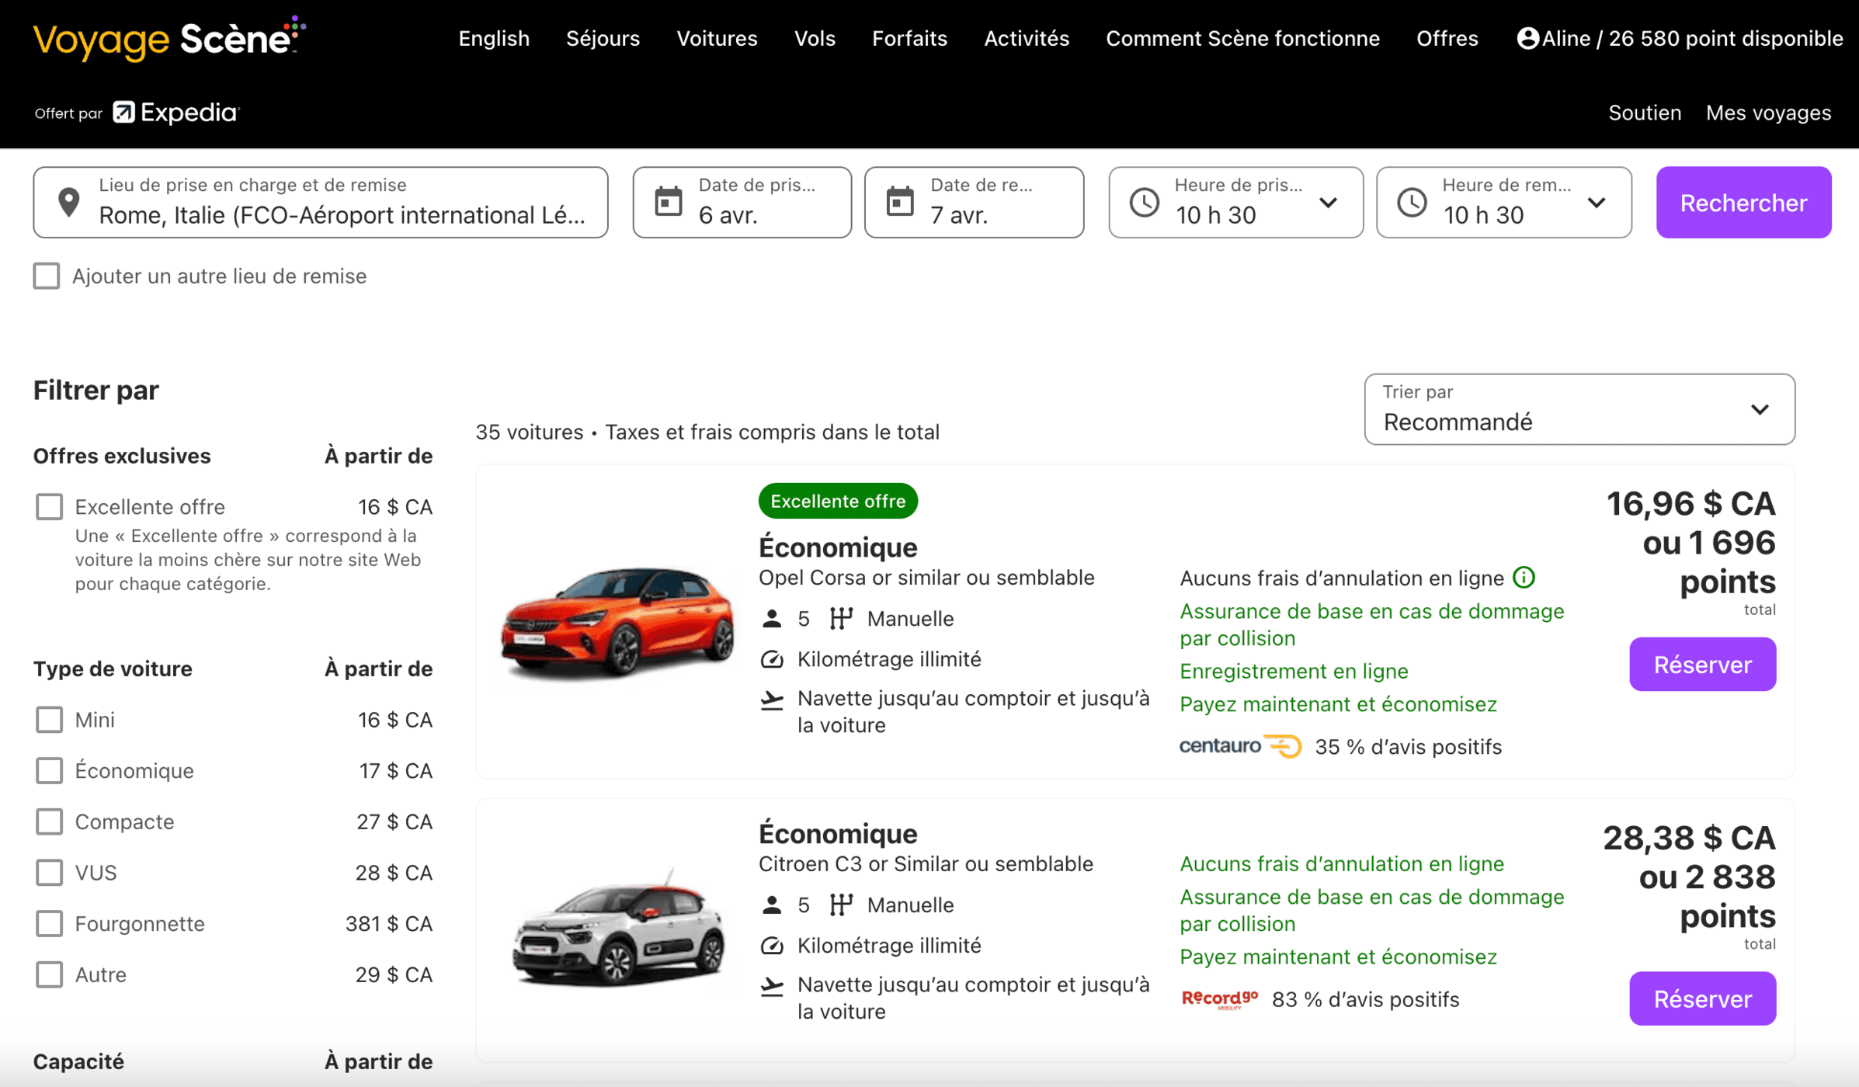Edit the Rome pickup location field
1859x1087 pixels.
tap(321, 203)
